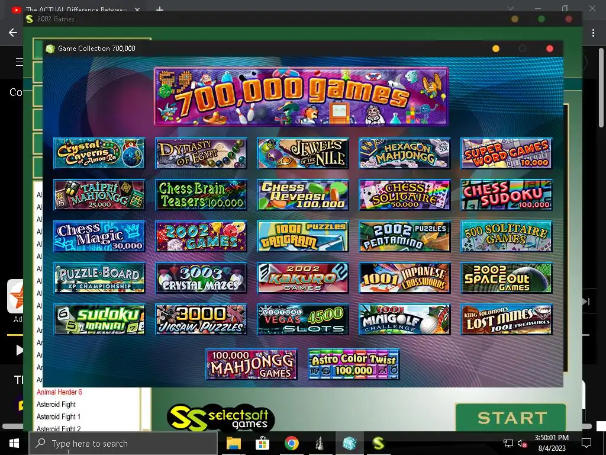Select Animal Herder 6 in game list

pyautogui.click(x=60, y=392)
